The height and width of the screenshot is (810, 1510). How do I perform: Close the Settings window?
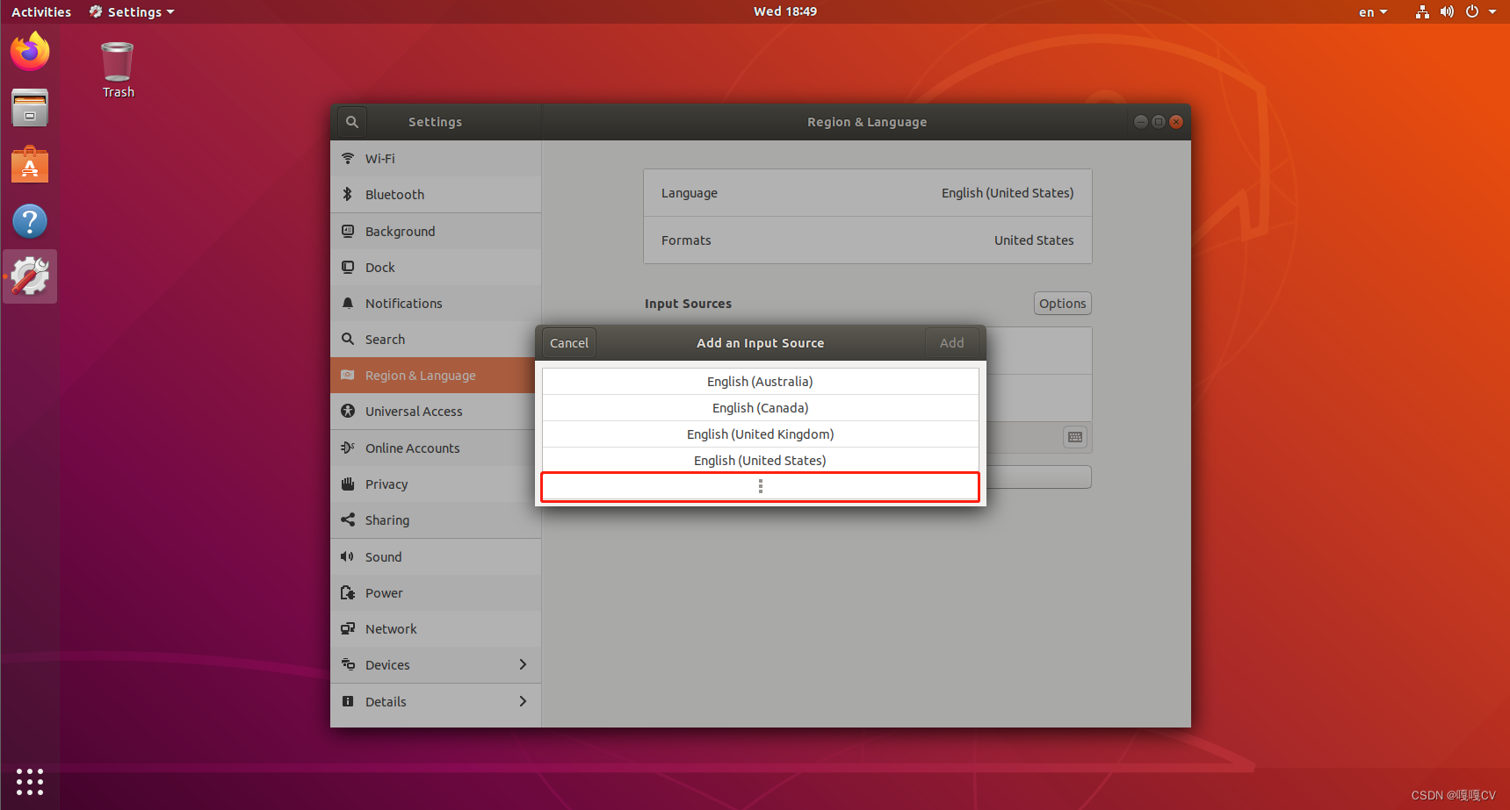[x=1176, y=122]
